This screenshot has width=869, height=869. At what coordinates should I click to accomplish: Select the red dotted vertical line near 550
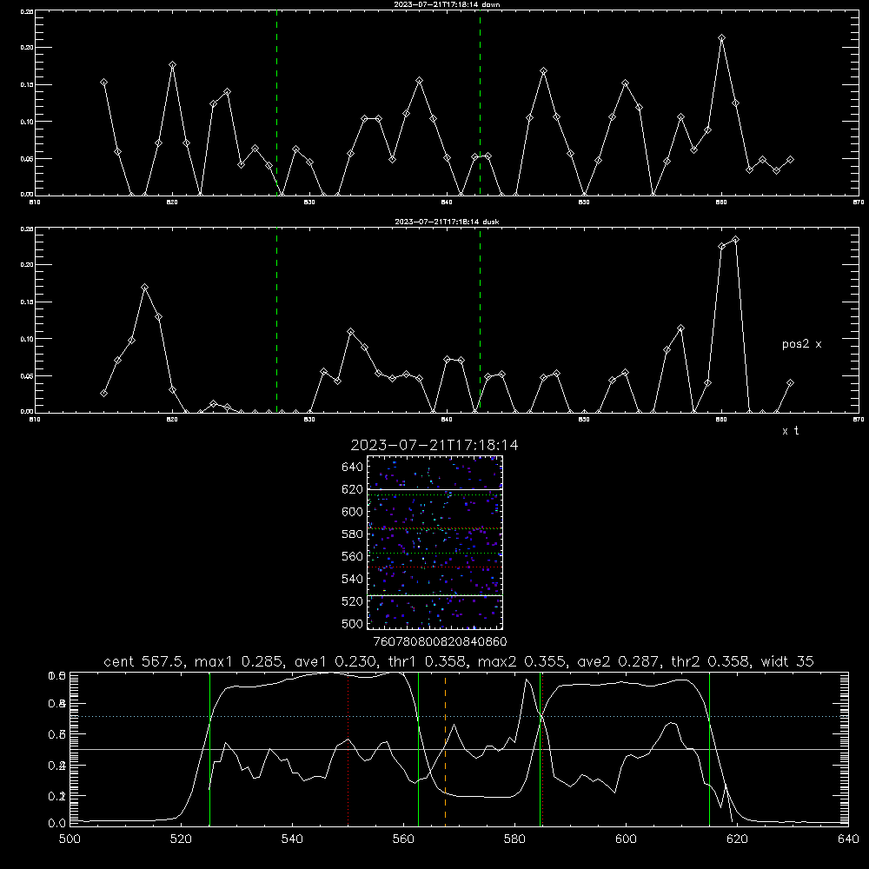(348, 748)
